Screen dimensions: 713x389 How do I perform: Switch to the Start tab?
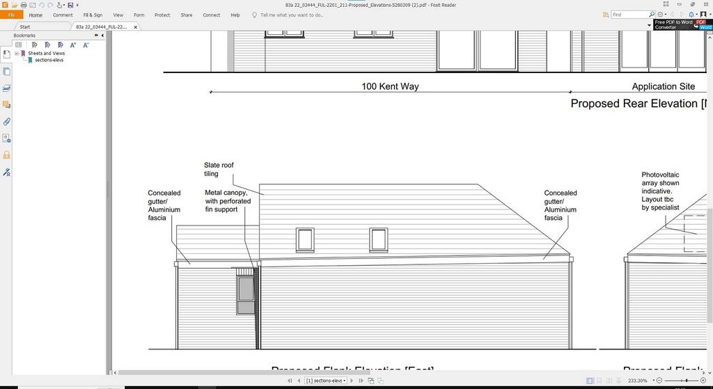25,27
